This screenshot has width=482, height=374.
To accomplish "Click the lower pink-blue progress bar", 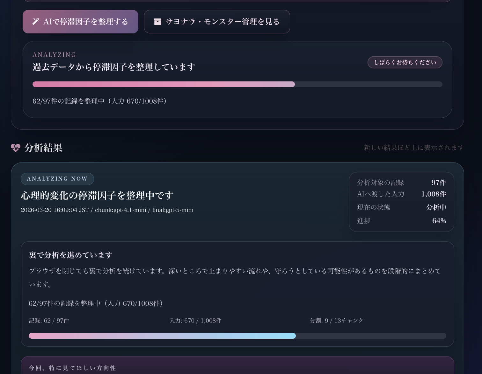I will [237, 336].
